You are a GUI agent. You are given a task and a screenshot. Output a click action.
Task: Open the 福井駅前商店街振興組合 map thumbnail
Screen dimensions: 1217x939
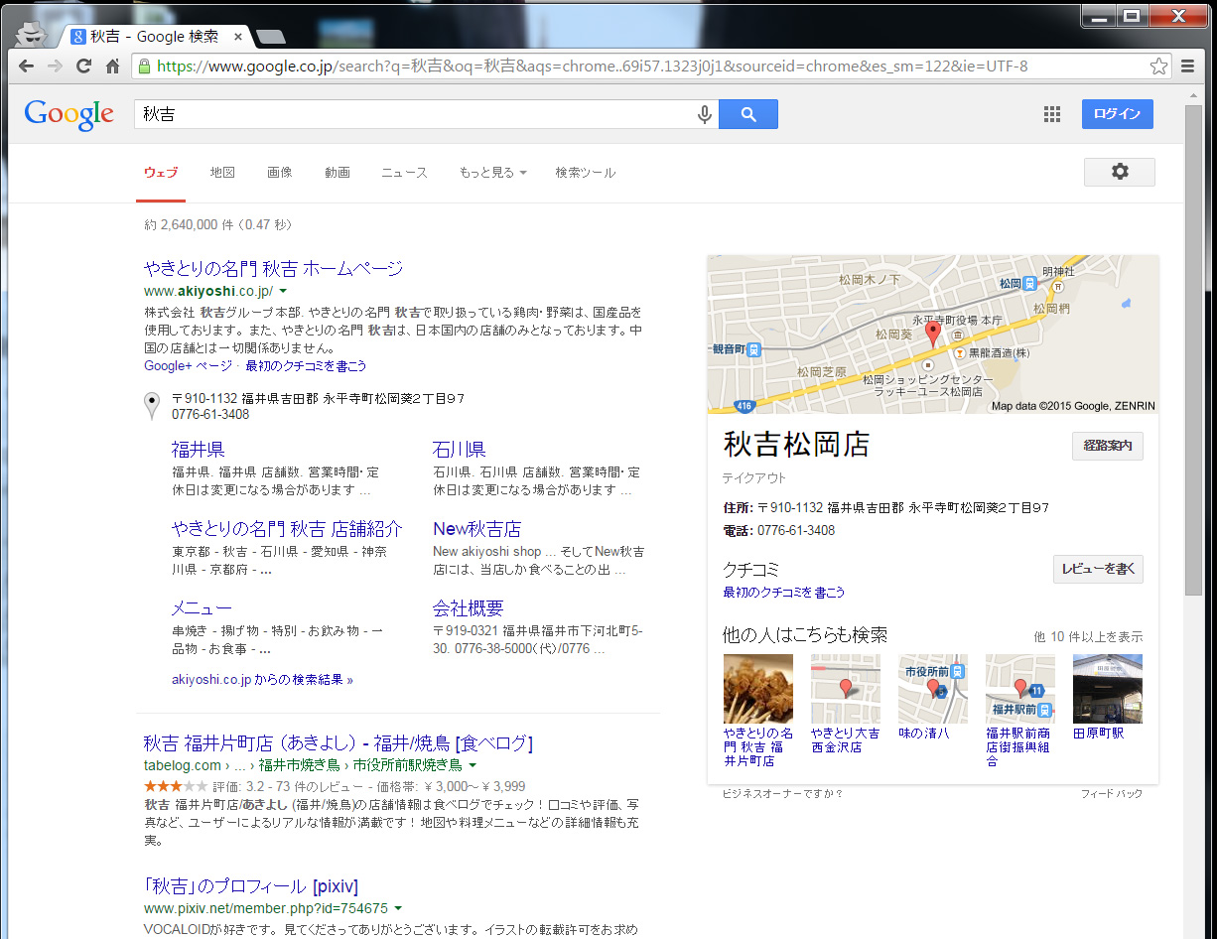click(x=1020, y=689)
